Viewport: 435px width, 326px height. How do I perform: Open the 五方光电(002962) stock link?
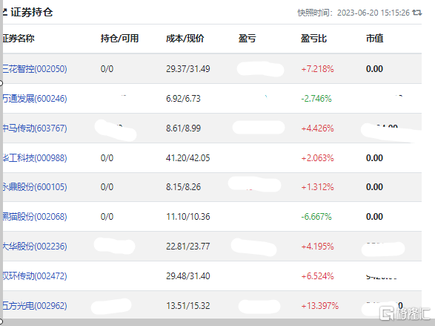[x=35, y=306]
